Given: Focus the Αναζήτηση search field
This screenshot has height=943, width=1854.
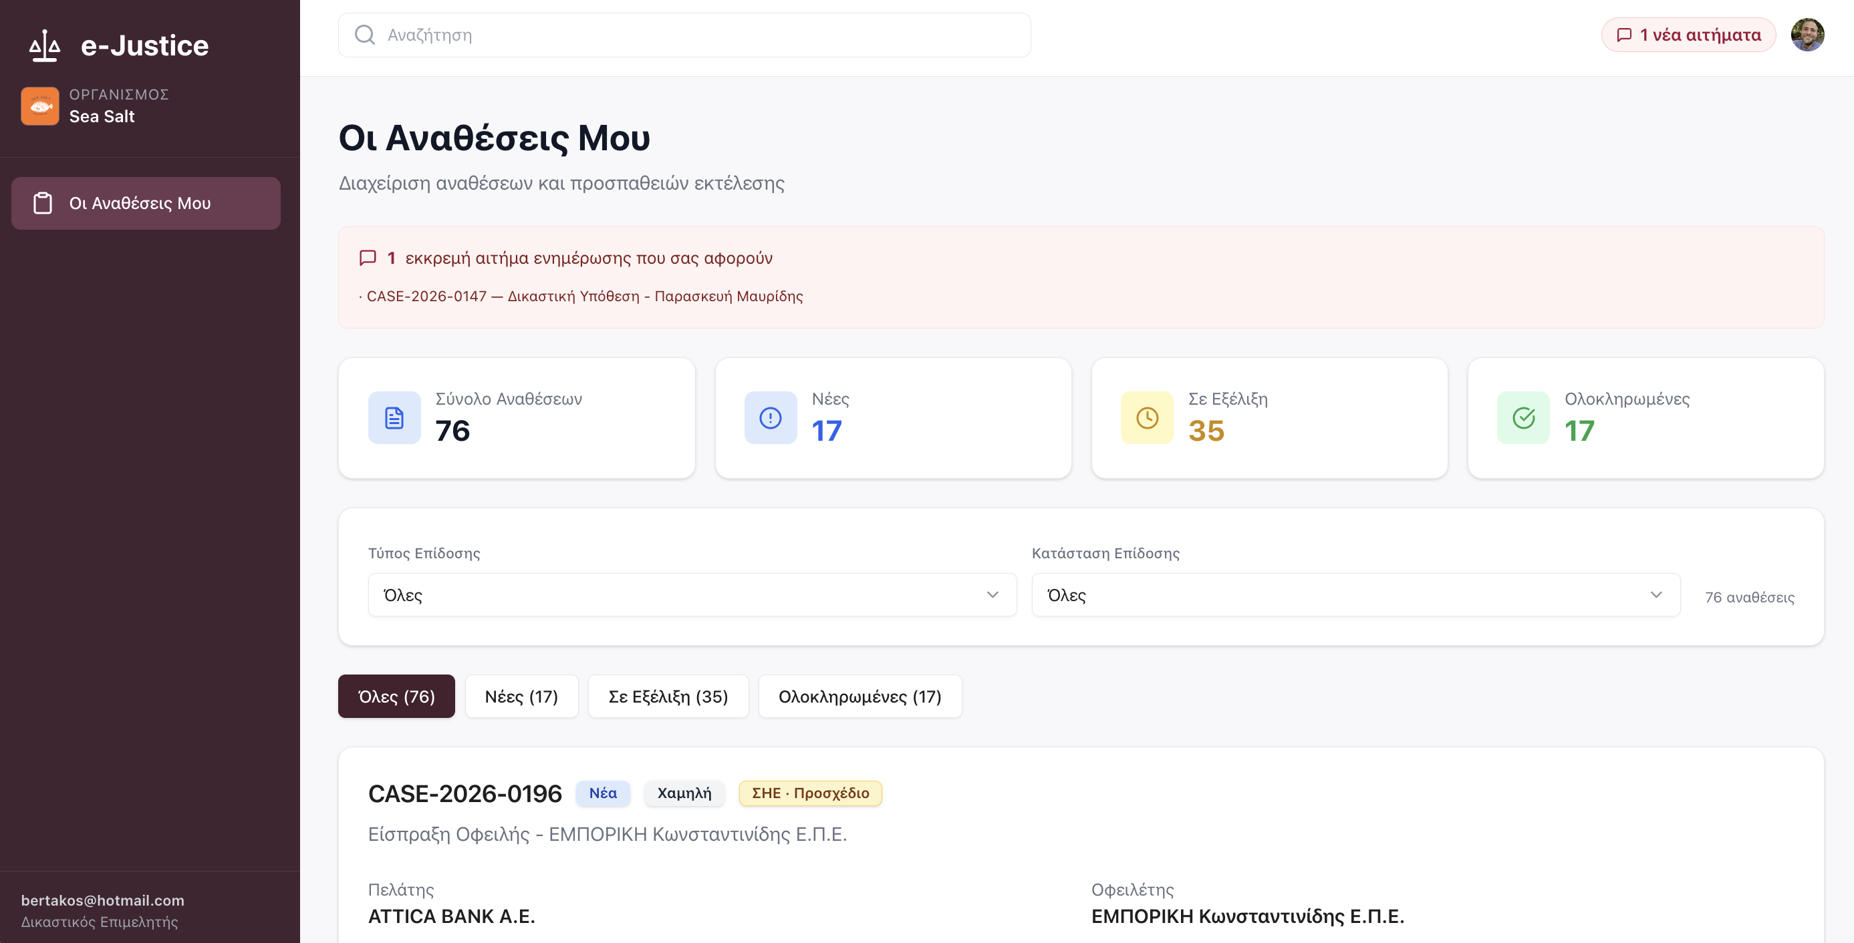Looking at the screenshot, I should [684, 35].
